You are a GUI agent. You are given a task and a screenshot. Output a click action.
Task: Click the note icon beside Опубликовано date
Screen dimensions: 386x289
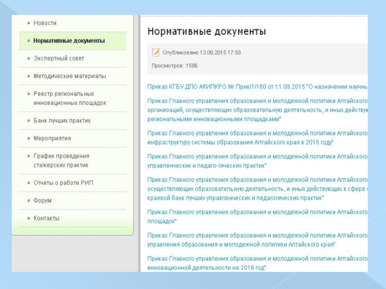(x=155, y=52)
